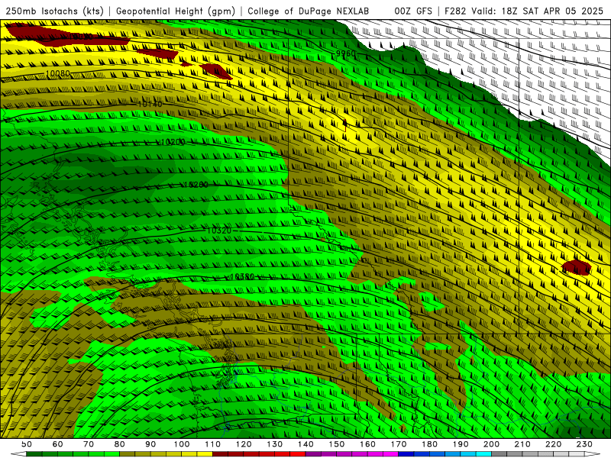This screenshot has width=611, height=458.
Task: Click the 170 value on the scale
Action: pyautogui.click(x=399, y=444)
